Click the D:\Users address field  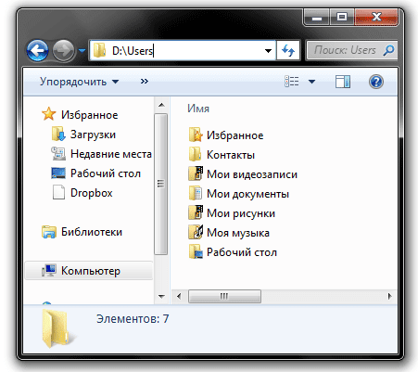pos(183,50)
